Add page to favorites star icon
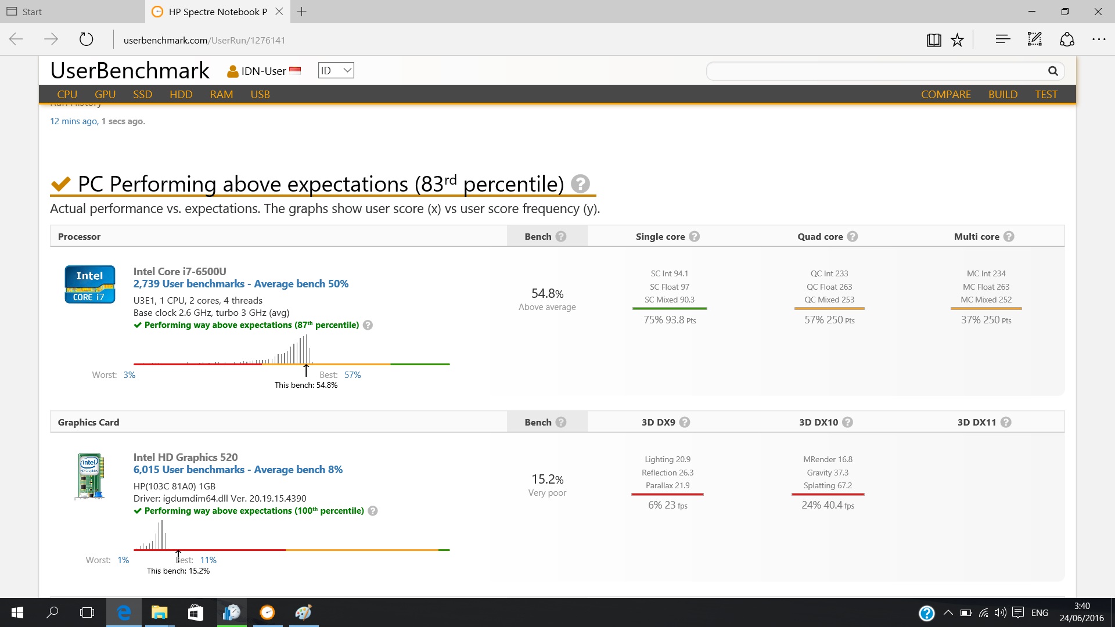The image size is (1115, 627). (957, 40)
